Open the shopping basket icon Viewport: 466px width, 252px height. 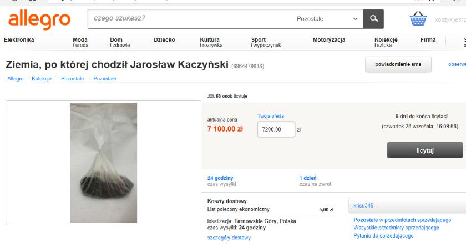pos(418,19)
